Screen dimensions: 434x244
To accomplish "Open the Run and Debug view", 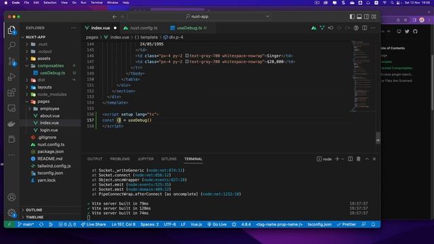I will coord(12,77).
